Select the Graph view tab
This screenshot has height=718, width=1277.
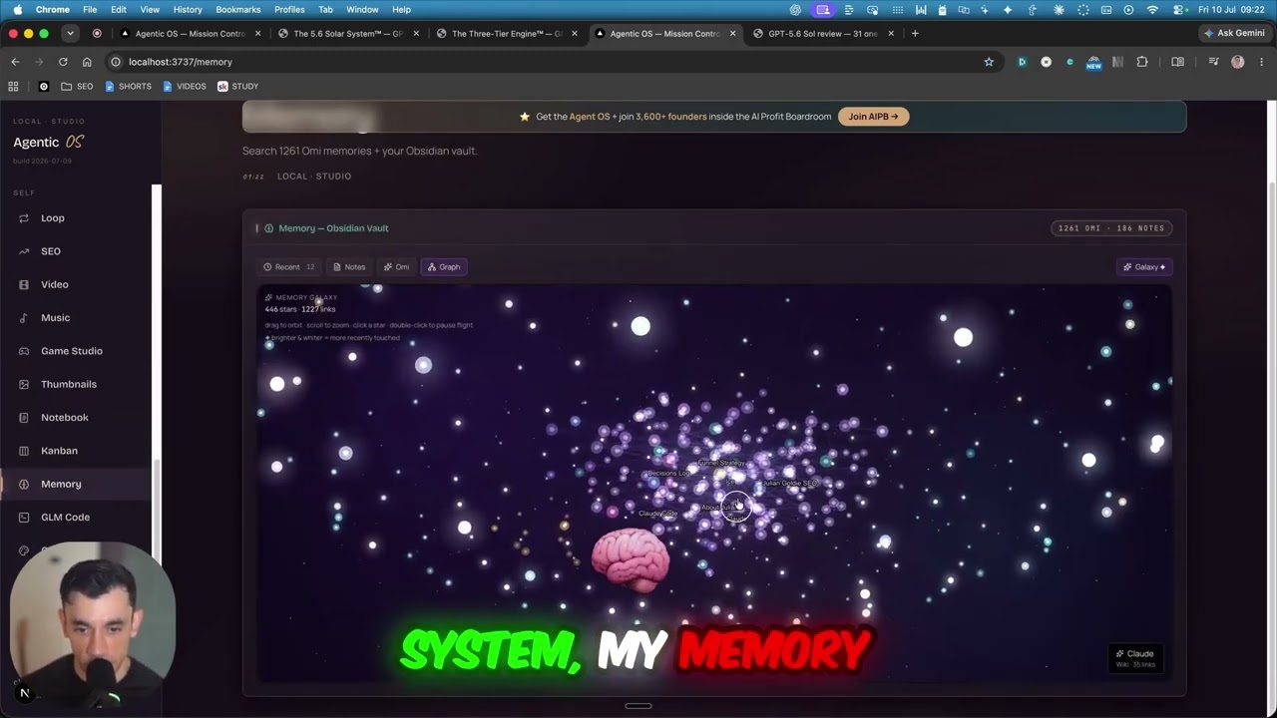pos(444,266)
